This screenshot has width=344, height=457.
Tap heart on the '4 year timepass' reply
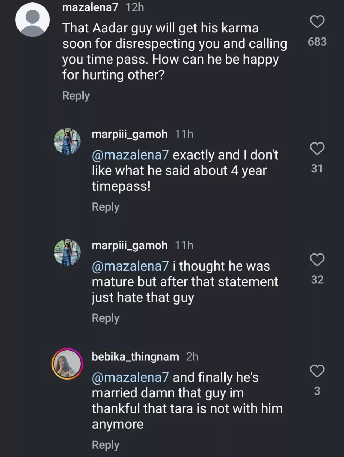point(317,149)
